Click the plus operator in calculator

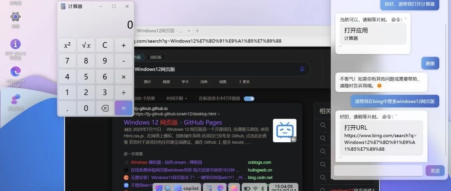coord(124,45)
